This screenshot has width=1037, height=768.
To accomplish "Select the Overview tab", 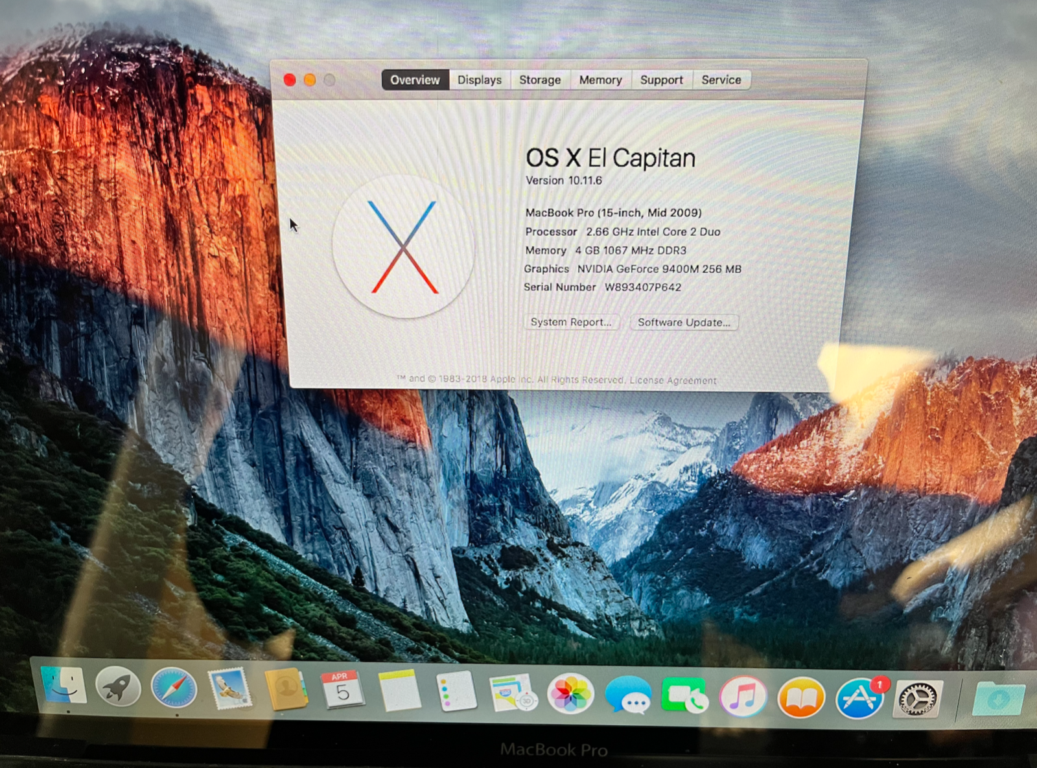I will [x=415, y=80].
